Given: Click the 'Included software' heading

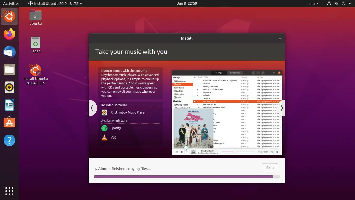Looking at the screenshot, I should tap(114, 105).
